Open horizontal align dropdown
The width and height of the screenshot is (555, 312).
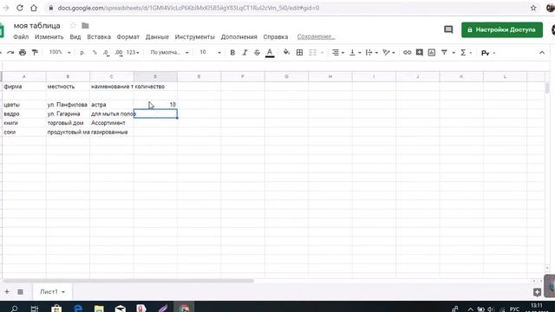point(338,52)
